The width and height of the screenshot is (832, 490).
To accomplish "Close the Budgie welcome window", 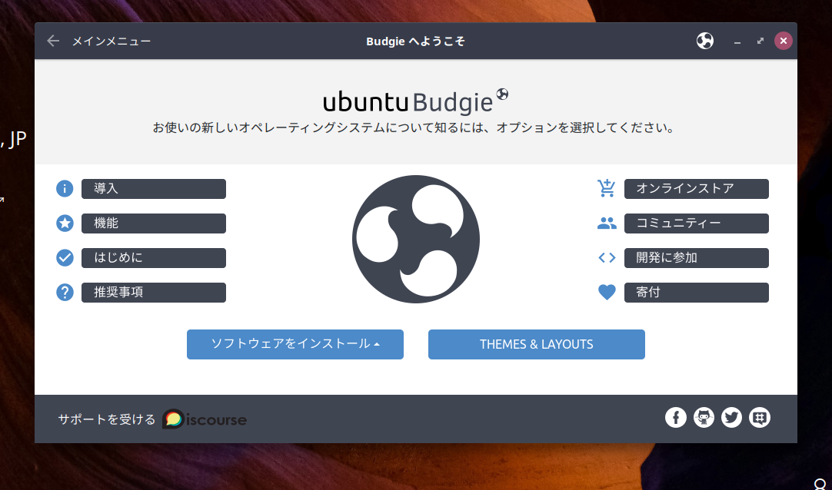I will pos(784,41).
